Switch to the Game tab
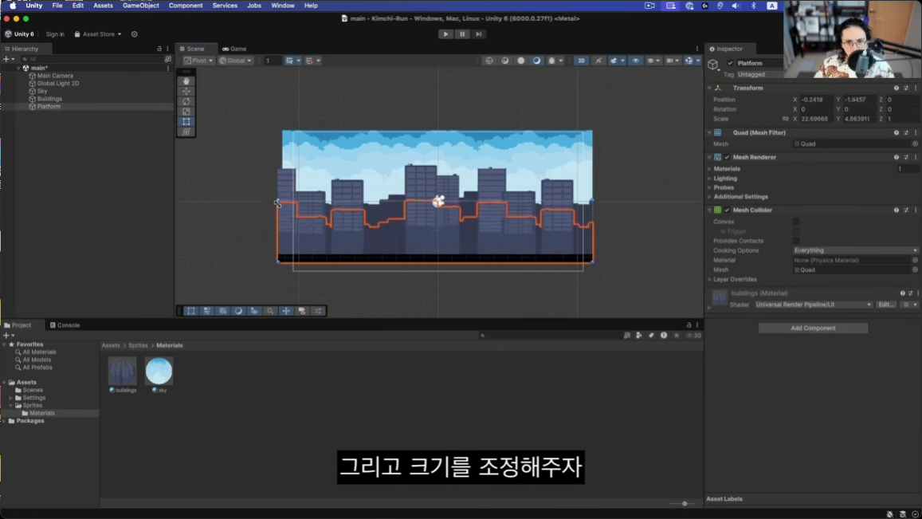 (234, 49)
